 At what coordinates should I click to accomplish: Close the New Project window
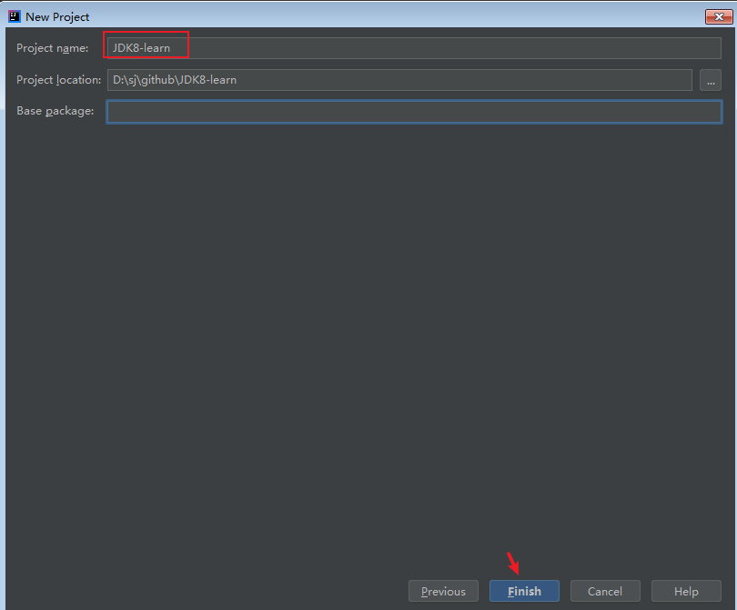pos(719,17)
